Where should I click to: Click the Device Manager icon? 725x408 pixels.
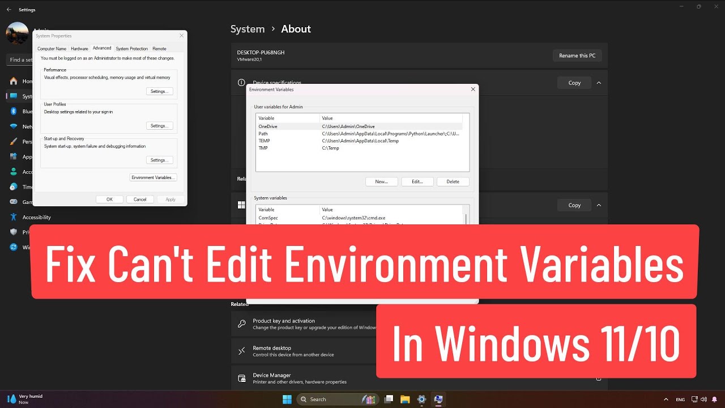[242, 379]
